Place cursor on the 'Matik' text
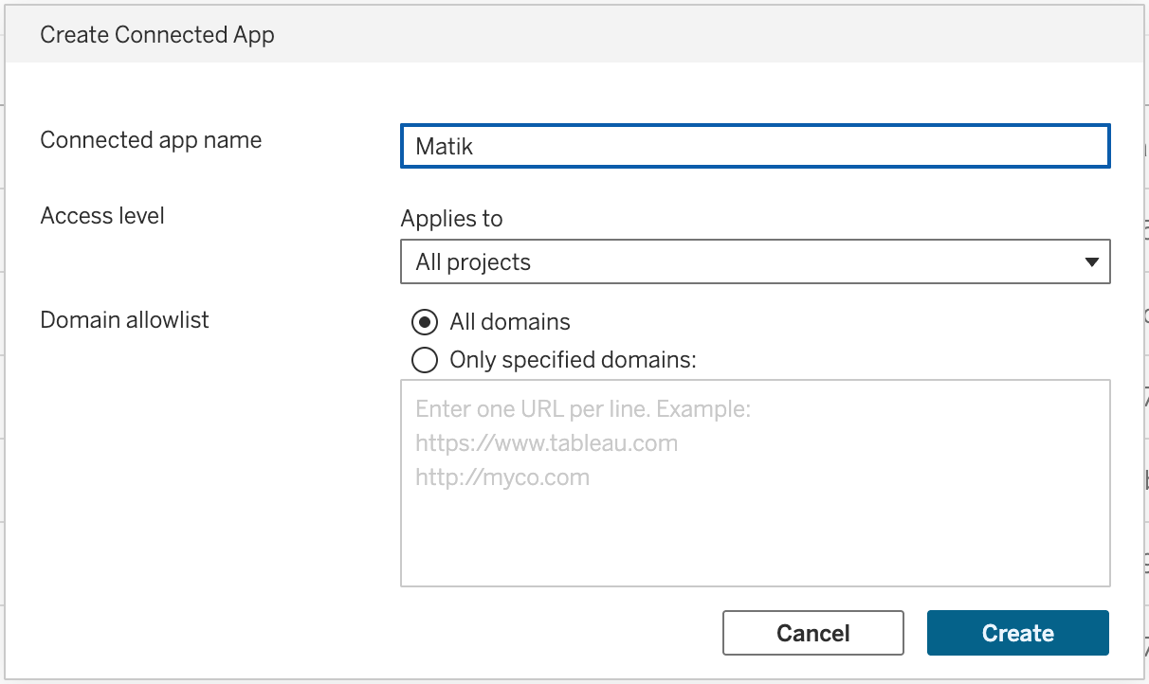 tap(444, 147)
